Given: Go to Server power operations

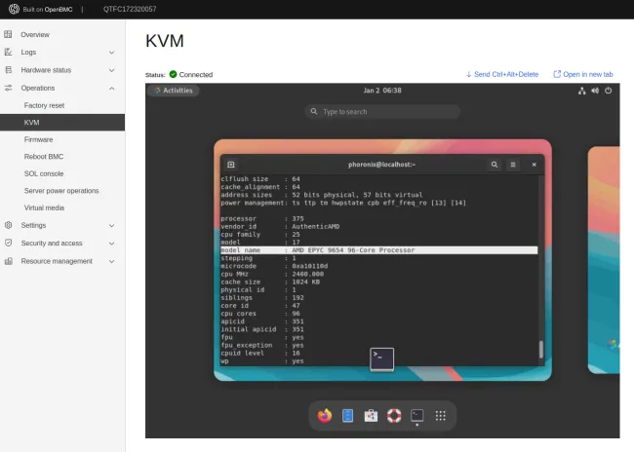Looking at the screenshot, I should (60, 191).
